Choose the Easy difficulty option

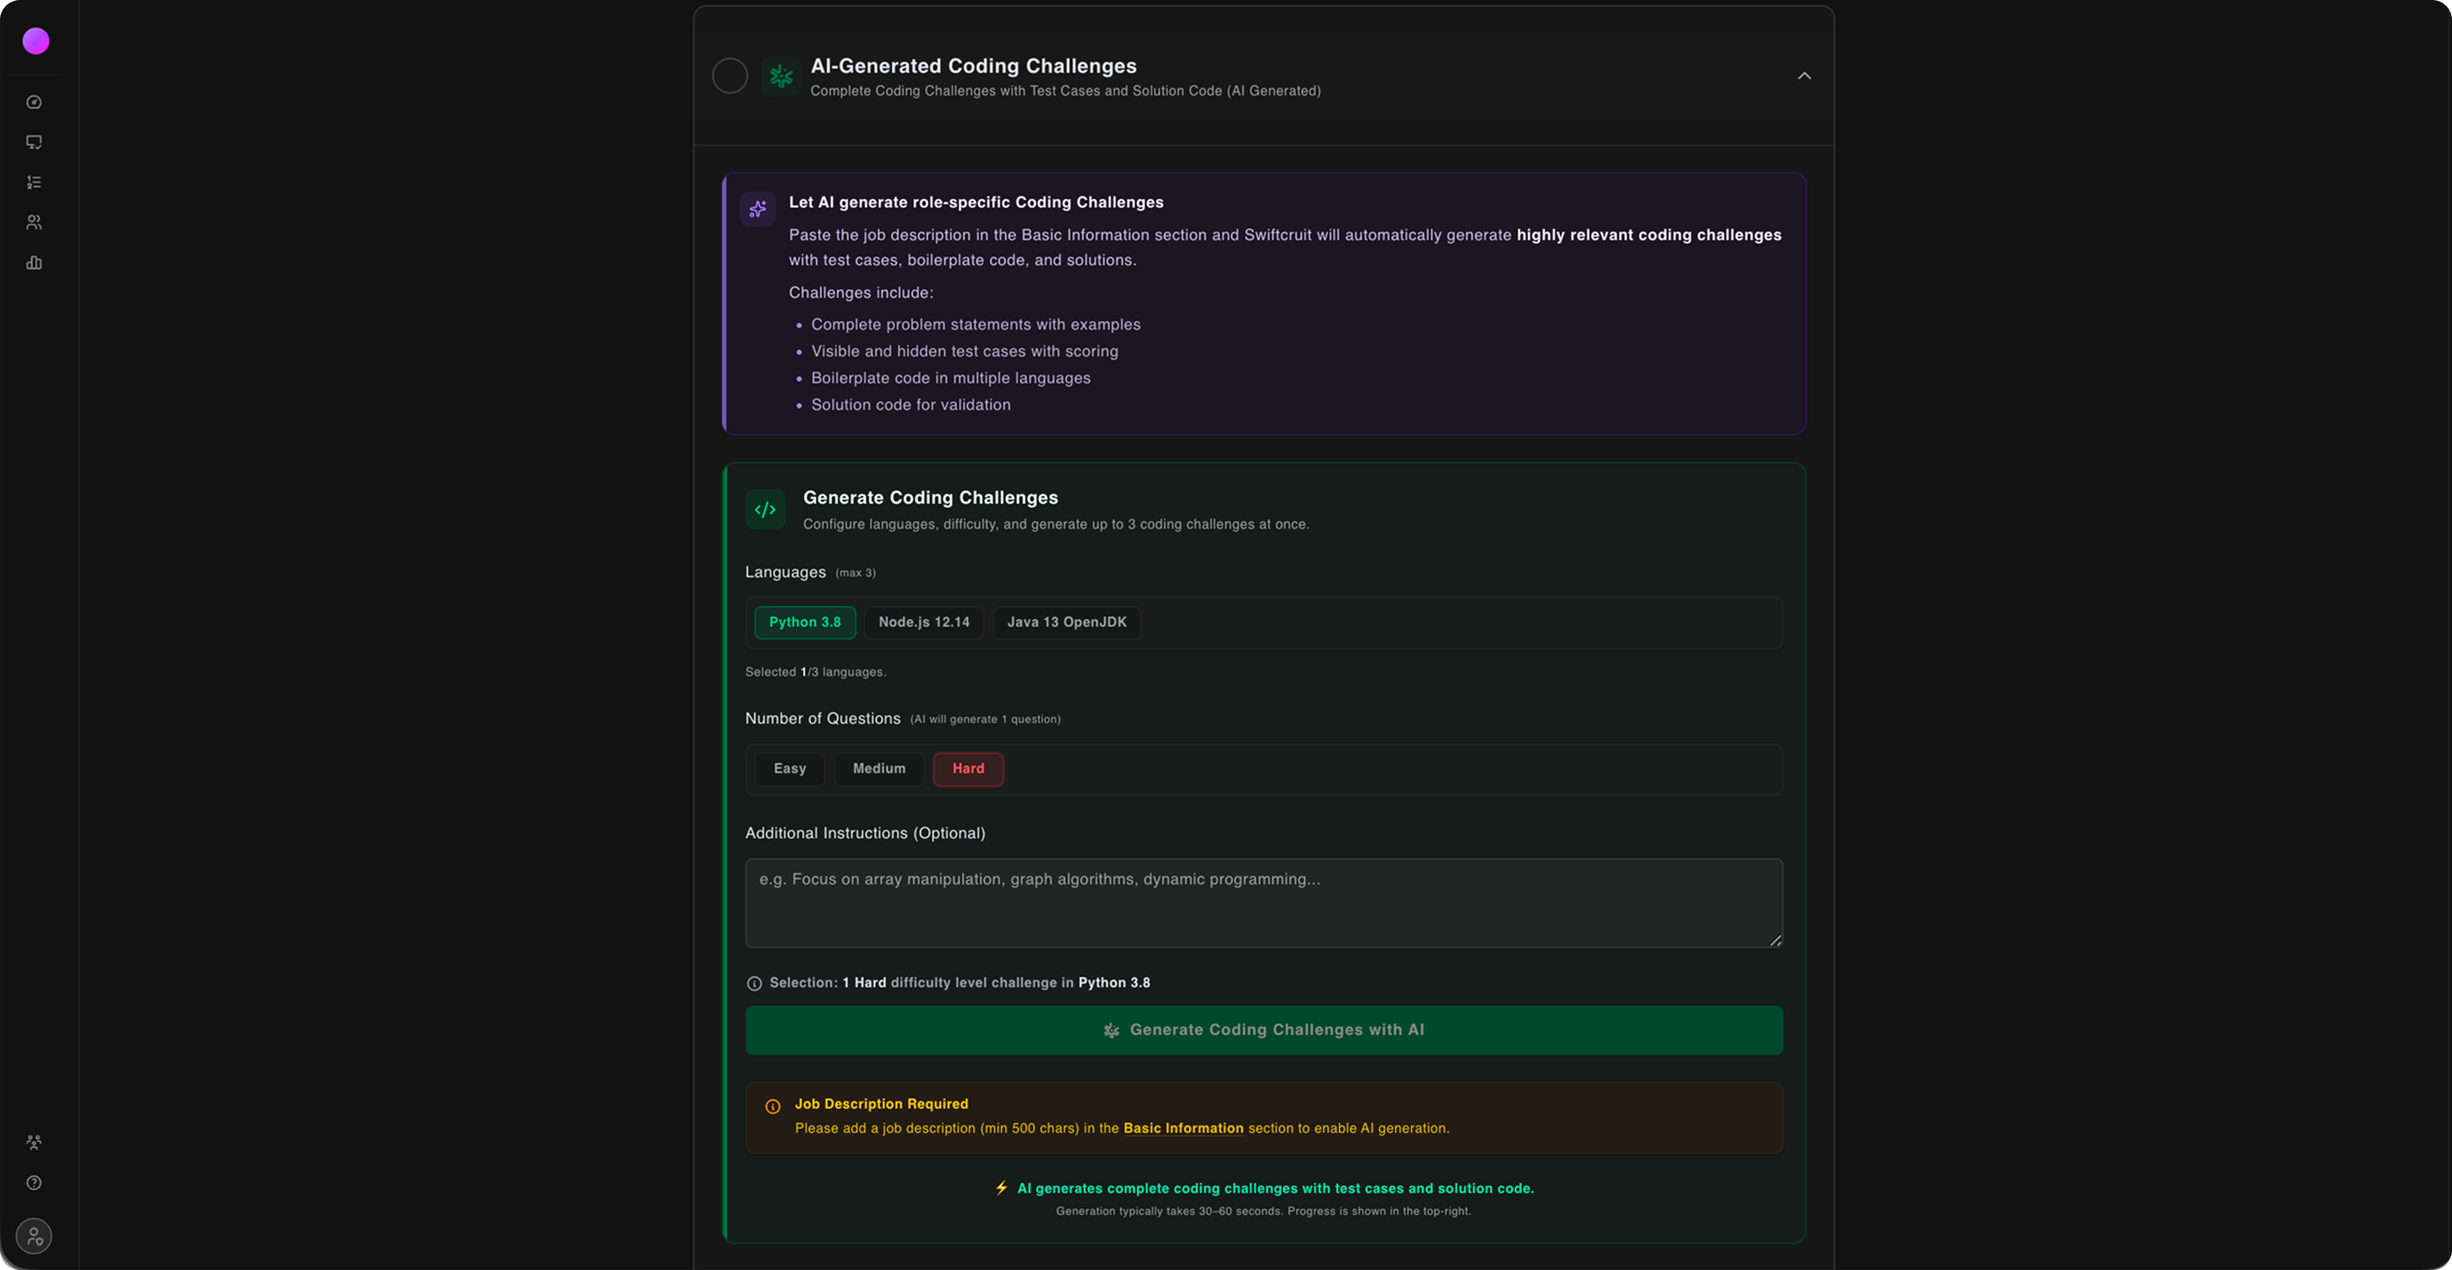pos(789,769)
